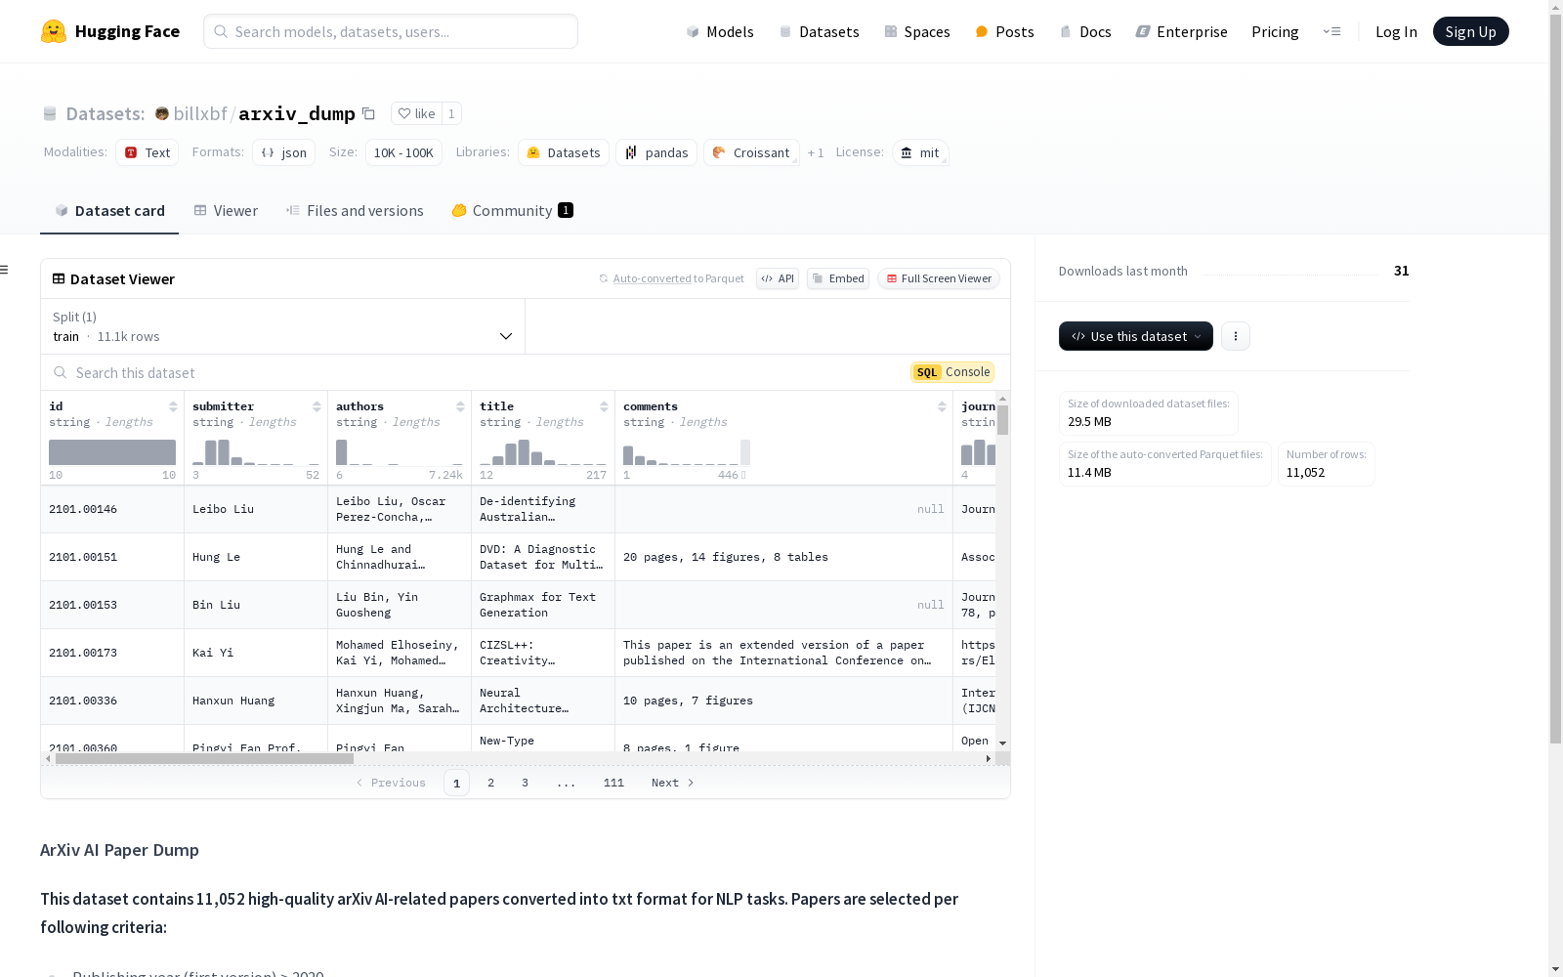Image resolution: width=1563 pixels, height=977 pixels.
Task: Expand the Split train dropdown
Action: (282, 326)
